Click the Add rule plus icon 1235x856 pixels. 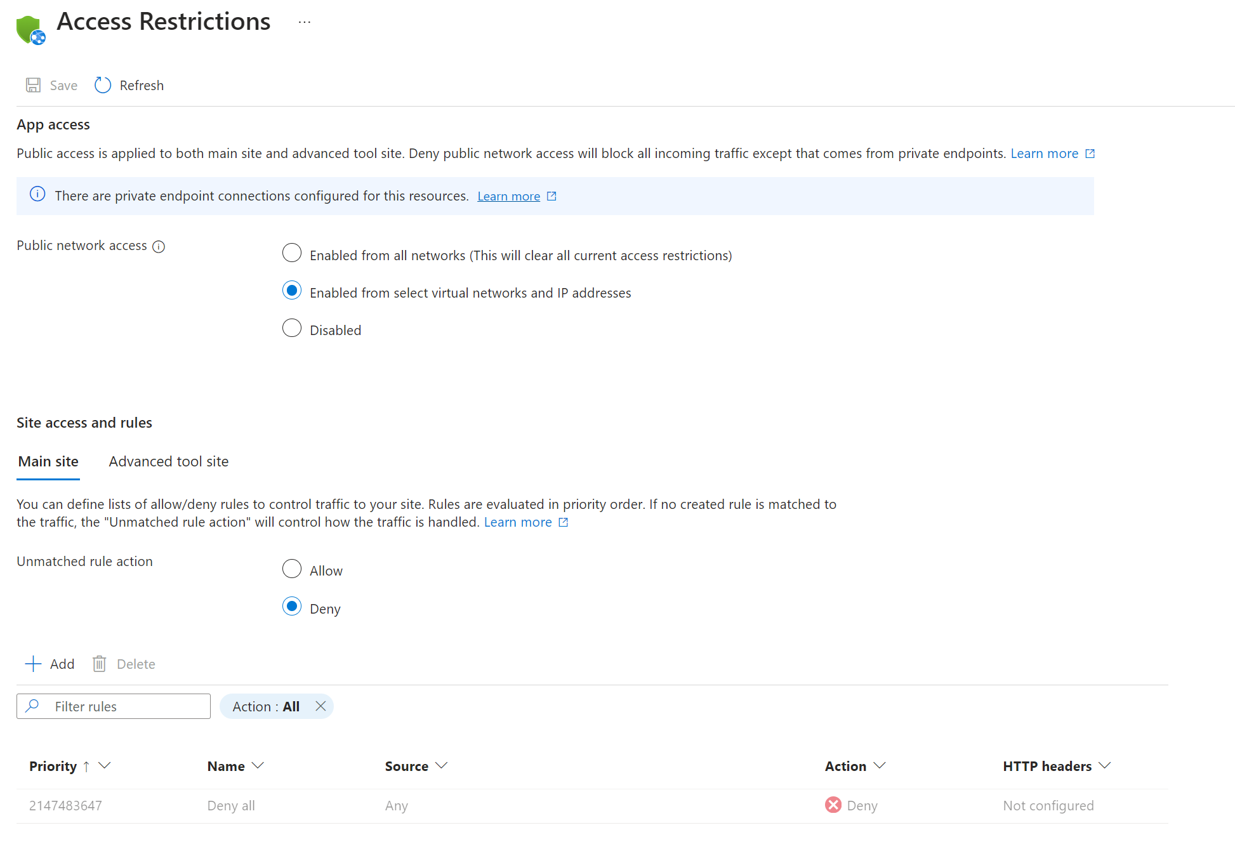click(x=33, y=664)
